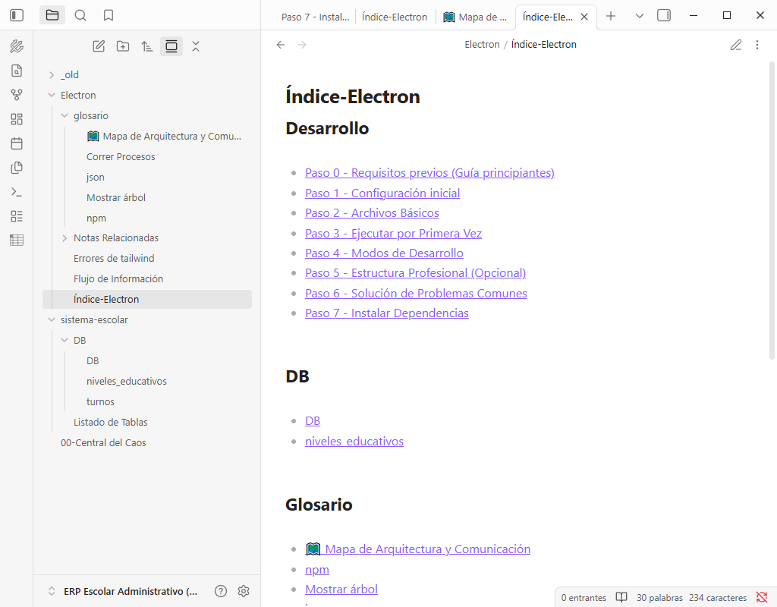Open the graph view from the ribbon
Viewport: 777px width, 607px height.
17,95
